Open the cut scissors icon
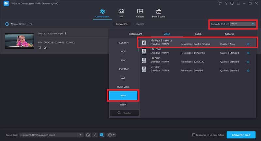This screenshot has height=141, width=261. (x=46, y=48)
